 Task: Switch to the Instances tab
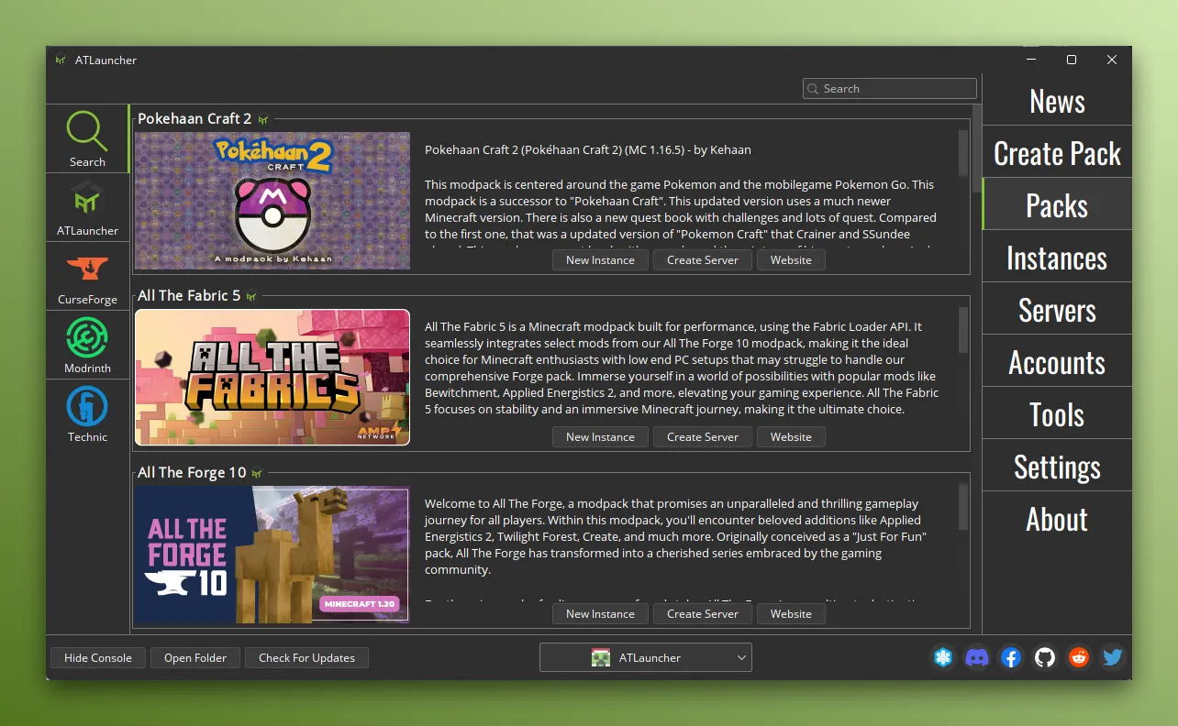(1057, 258)
